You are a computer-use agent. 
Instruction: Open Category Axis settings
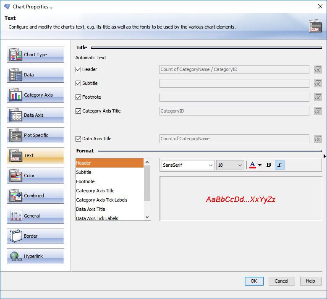coord(35,95)
